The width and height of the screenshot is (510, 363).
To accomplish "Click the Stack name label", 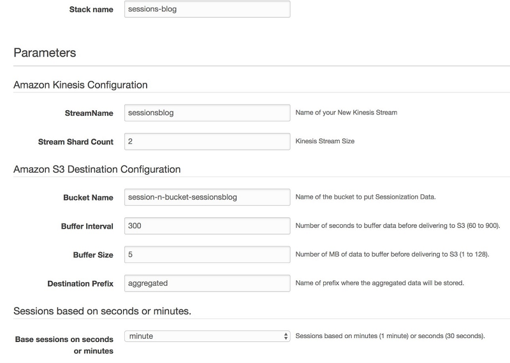I will (x=91, y=10).
